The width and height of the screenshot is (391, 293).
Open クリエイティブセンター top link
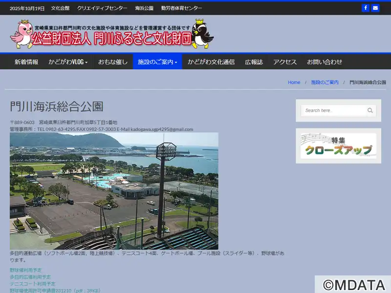[102, 8]
